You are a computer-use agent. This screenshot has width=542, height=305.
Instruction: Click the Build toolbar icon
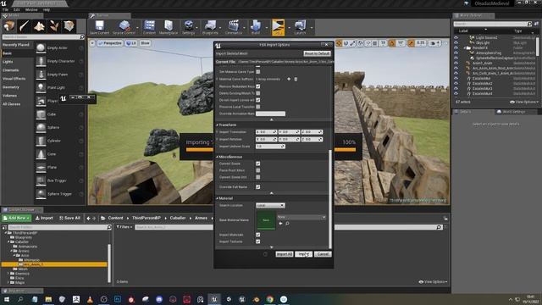click(x=256, y=27)
